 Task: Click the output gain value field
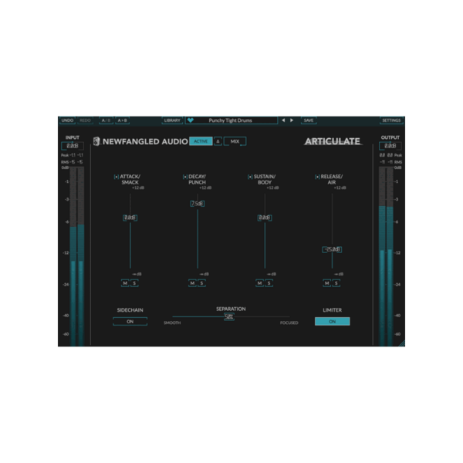coord(390,146)
